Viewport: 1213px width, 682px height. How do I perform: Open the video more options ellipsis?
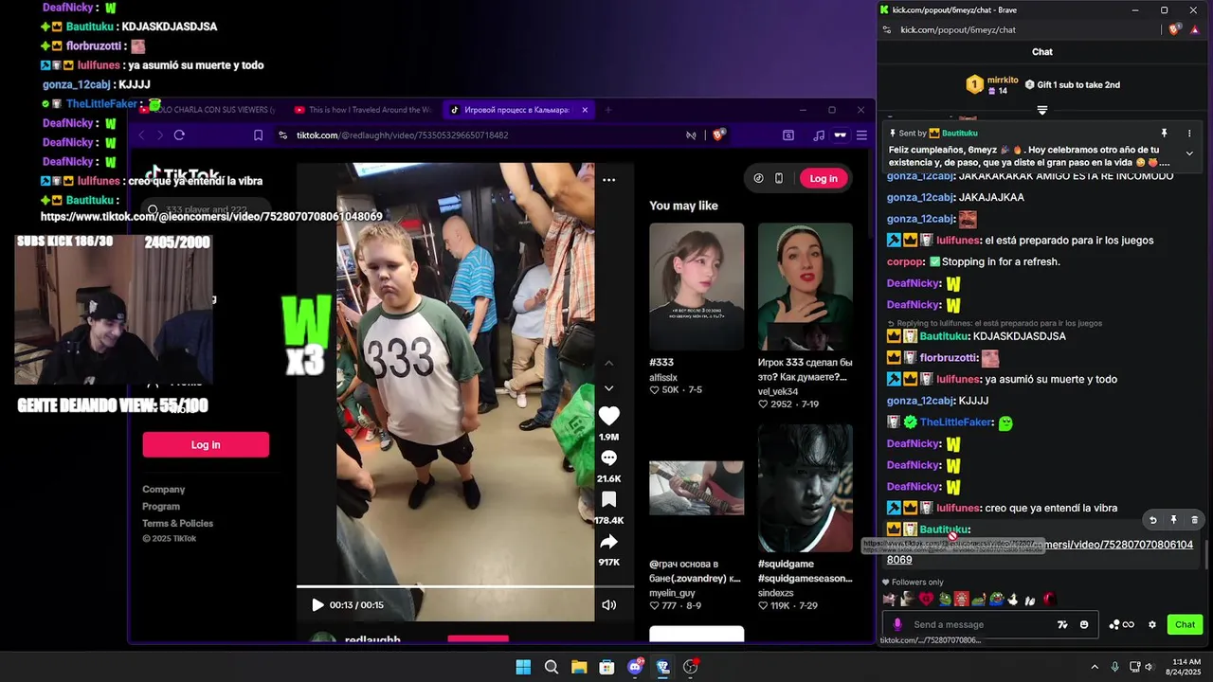609,180
